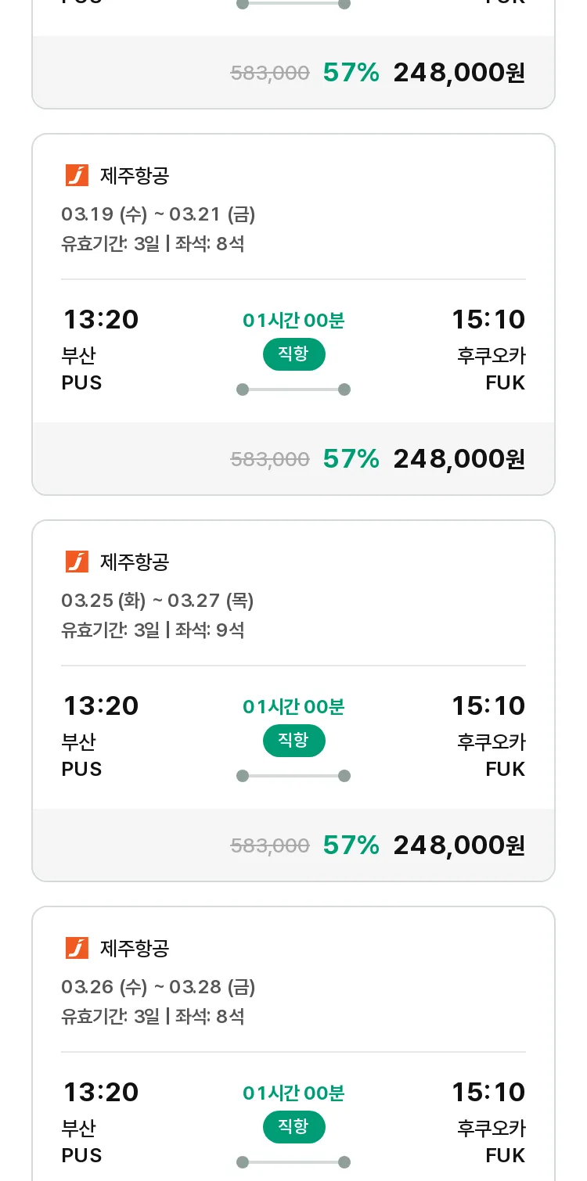
Task: Open the 03.26 (수) ~ 03.28 (금) date range
Action: tap(158, 987)
